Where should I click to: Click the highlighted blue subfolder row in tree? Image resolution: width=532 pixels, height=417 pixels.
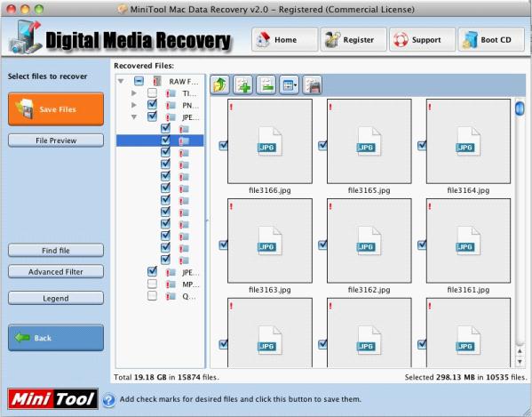160,140
